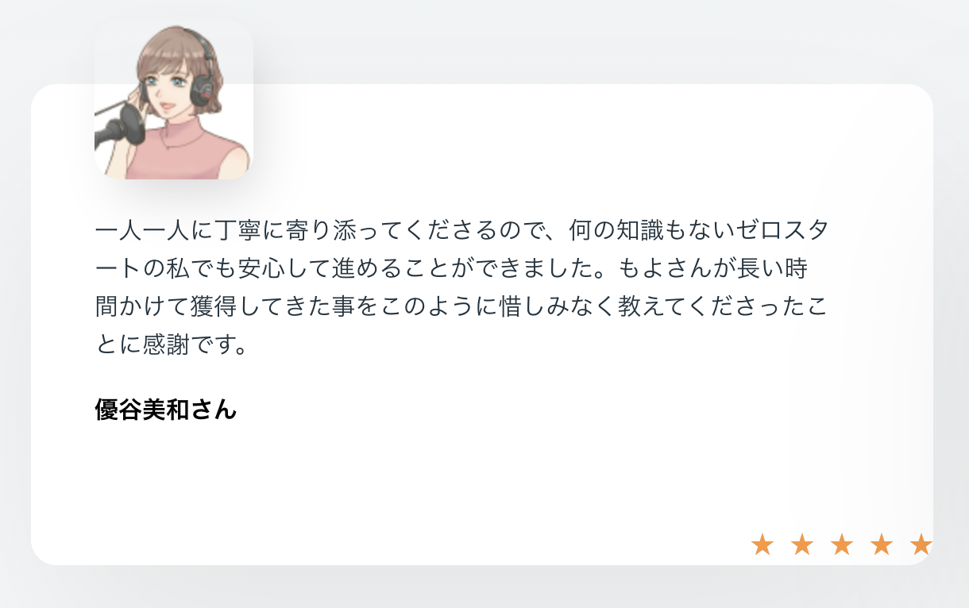Select the fourth rating star
Viewport: 969px width, 608px height.
(x=882, y=545)
